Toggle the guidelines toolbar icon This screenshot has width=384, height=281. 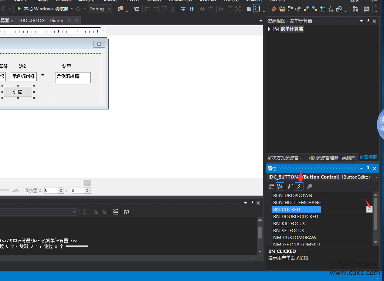(257, 9)
